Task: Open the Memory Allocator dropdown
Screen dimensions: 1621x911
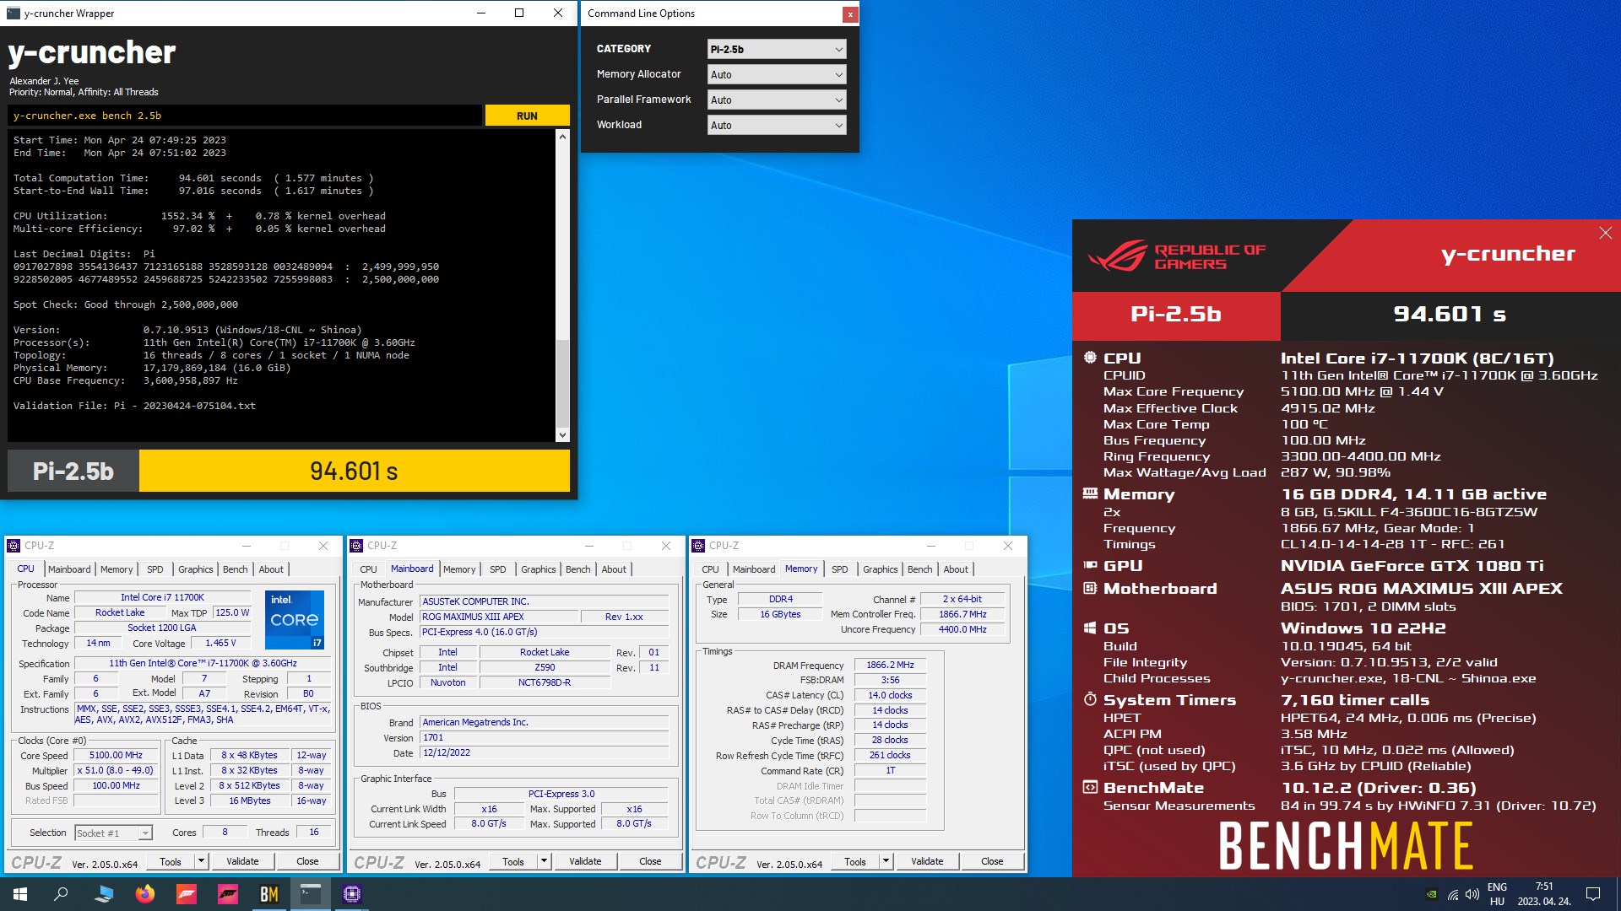Action: tap(777, 74)
